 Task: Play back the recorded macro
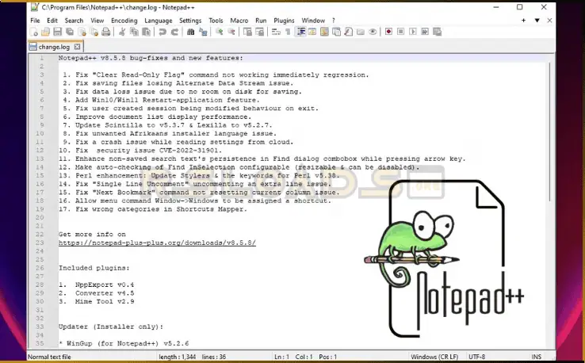(x=413, y=32)
